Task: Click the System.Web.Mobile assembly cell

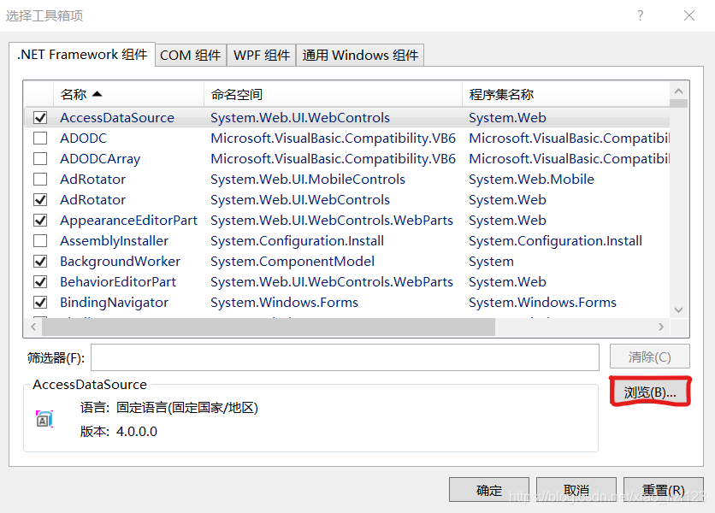Action: click(x=532, y=180)
